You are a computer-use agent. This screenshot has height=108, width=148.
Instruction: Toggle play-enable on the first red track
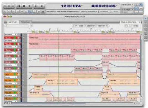pos(15,38)
